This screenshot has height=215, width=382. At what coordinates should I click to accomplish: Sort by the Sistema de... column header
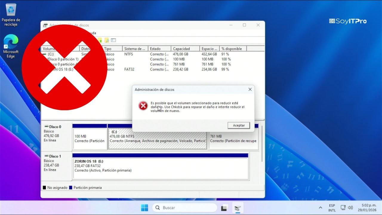click(135, 49)
